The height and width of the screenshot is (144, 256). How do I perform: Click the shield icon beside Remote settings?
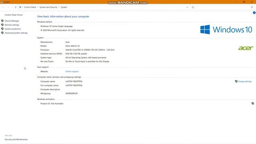pyautogui.click(x=2, y=25)
